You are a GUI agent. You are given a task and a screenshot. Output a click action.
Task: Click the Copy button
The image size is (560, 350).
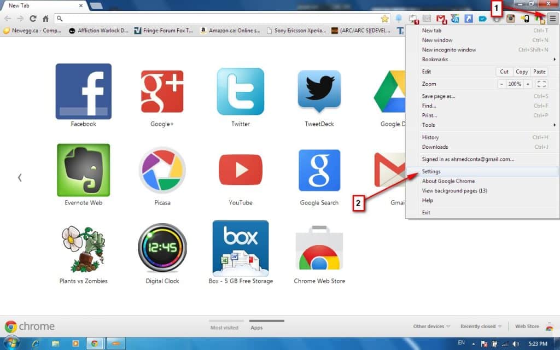522,72
